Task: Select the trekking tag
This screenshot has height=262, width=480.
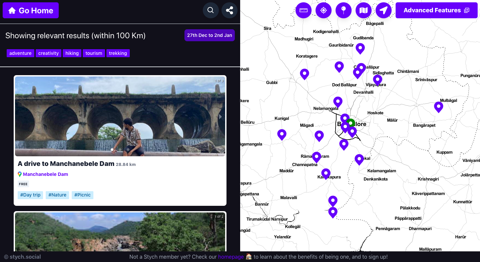Action: [118, 53]
